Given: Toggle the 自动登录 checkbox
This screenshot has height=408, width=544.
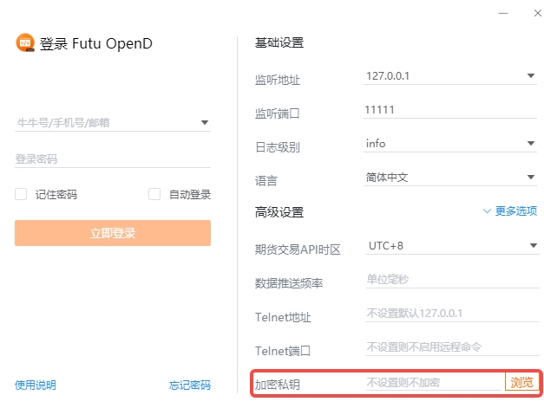Looking at the screenshot, I should (x=154, y=195).
